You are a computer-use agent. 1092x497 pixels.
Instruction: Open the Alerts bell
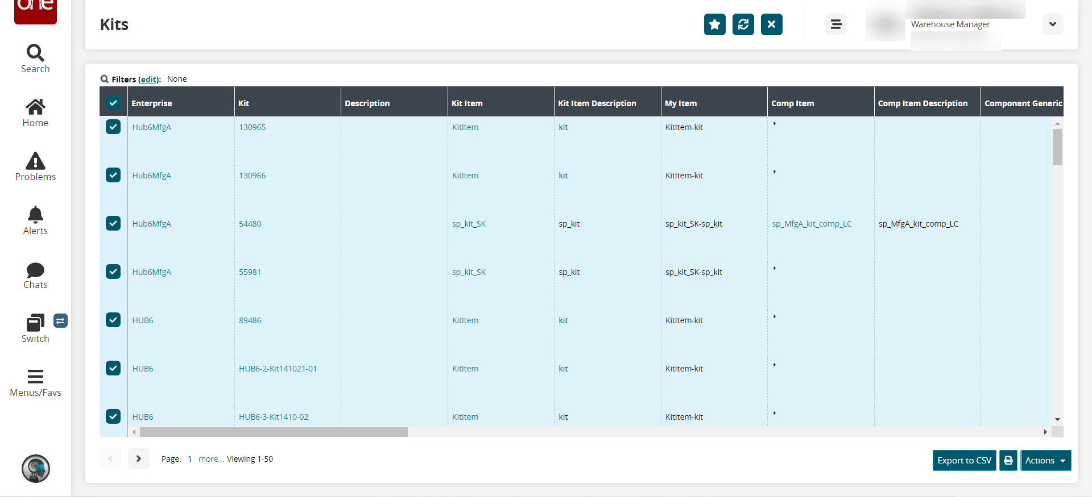click(35, 220)
